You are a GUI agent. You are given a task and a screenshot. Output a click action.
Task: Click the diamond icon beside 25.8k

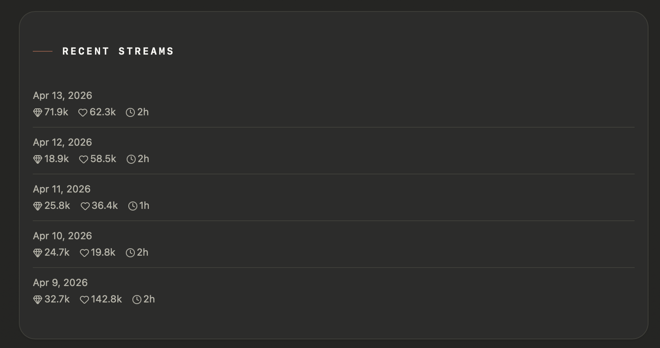tap(38, 206)
